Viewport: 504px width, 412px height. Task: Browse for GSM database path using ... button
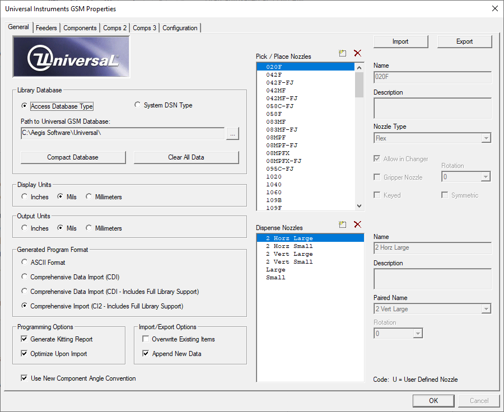pyautogui.click(x=232, y=134)
